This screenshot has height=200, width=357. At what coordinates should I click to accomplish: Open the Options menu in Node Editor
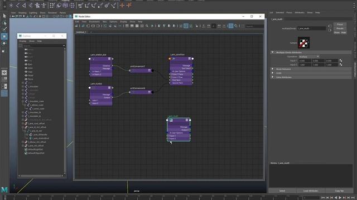pos(113,22)
